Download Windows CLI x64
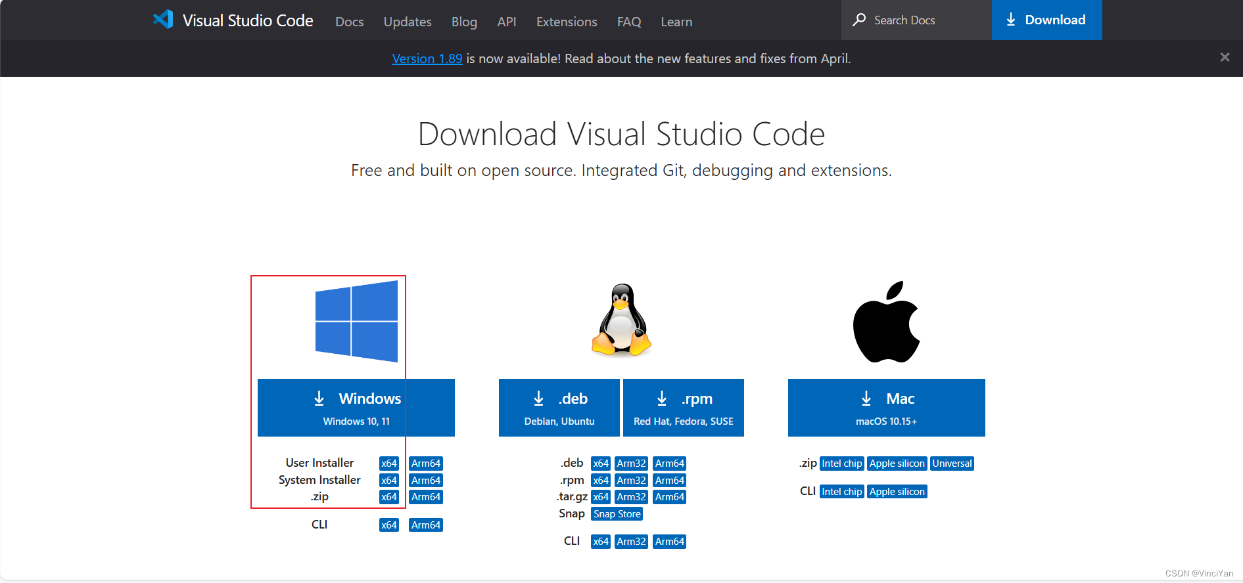 [x=389, y=525]
